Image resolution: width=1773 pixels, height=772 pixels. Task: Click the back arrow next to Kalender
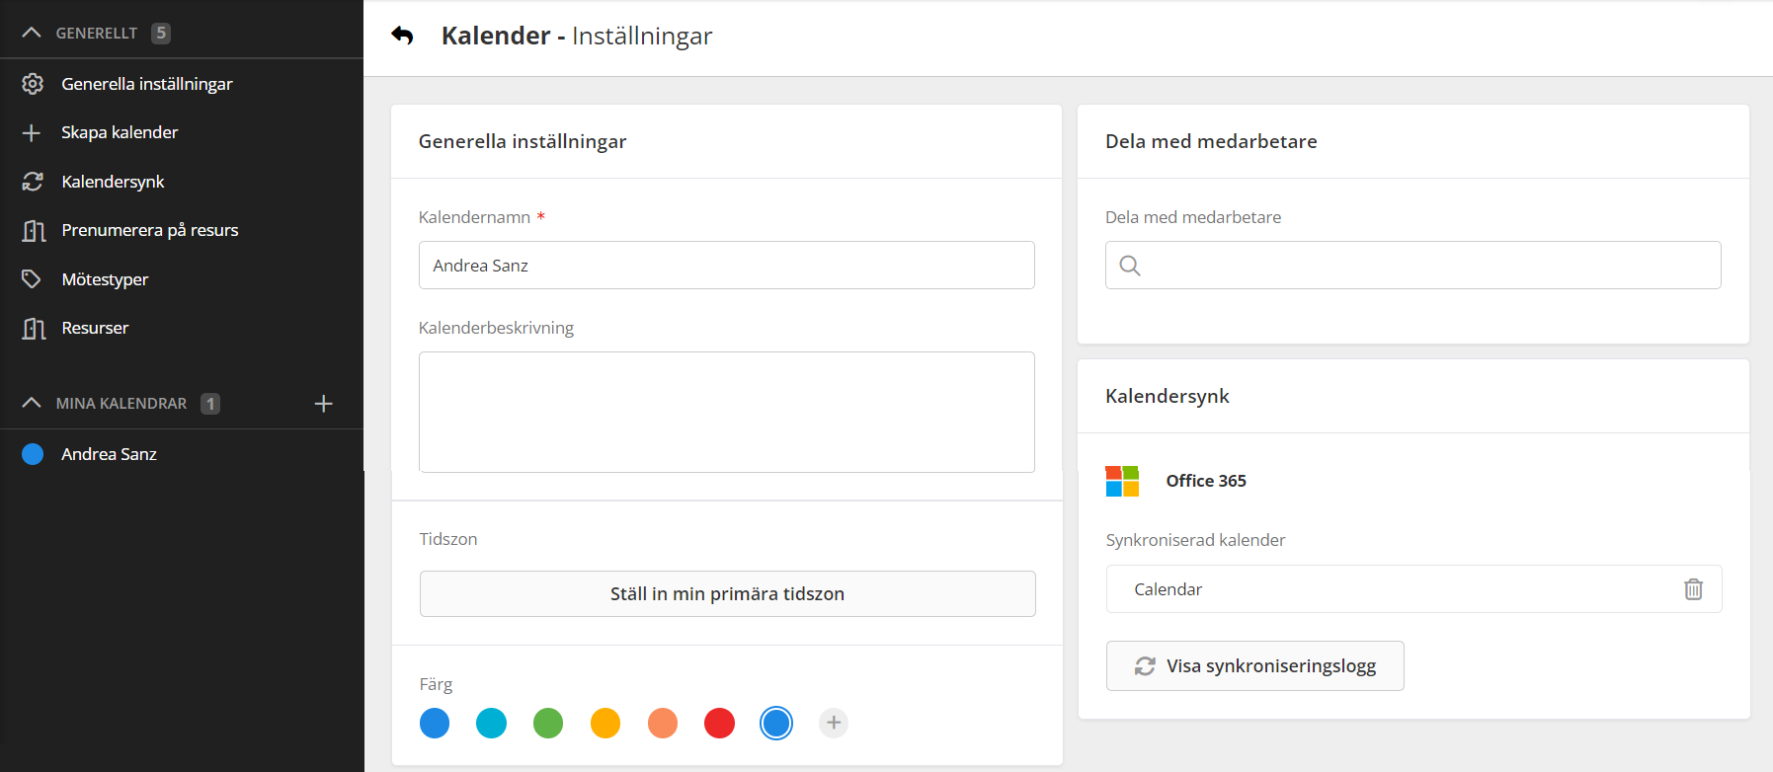tap(402, 36)
